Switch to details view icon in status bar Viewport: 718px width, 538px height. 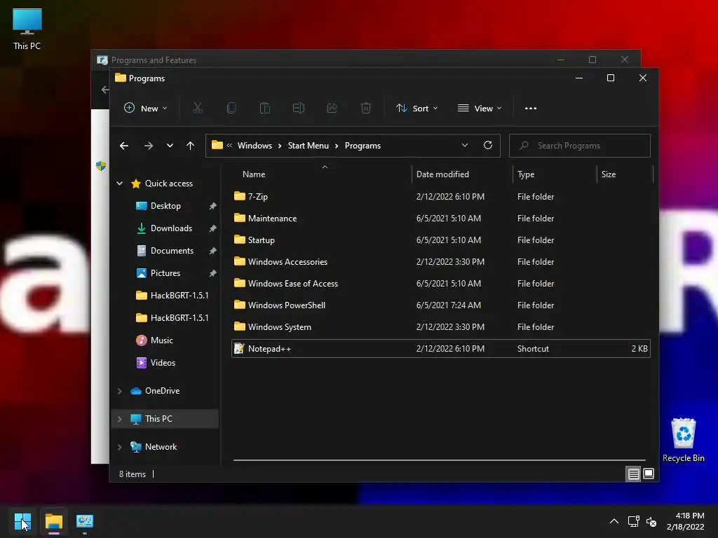point(633,474)
